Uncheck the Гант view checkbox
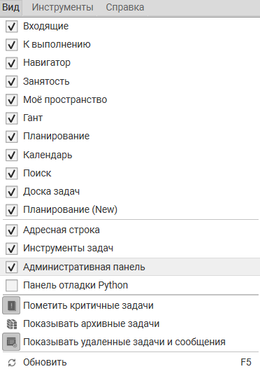The image size is (260, 369). [x=11, y=118]
